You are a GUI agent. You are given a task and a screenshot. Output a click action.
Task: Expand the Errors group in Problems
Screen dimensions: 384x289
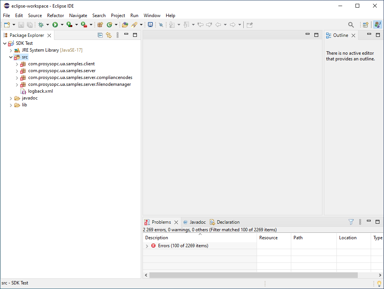click(x=147, y=246)
